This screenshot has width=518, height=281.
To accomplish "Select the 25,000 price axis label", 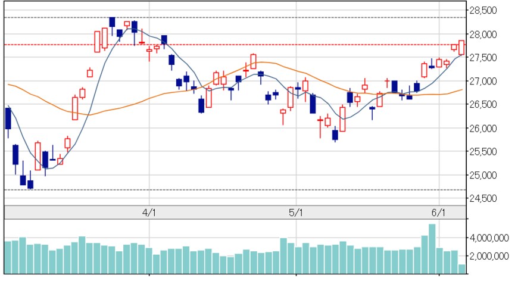I will [483, 175].
